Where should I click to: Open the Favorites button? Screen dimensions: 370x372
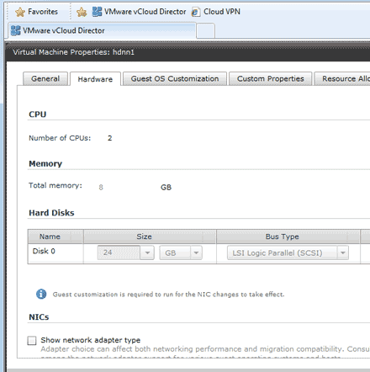(37, 12)
